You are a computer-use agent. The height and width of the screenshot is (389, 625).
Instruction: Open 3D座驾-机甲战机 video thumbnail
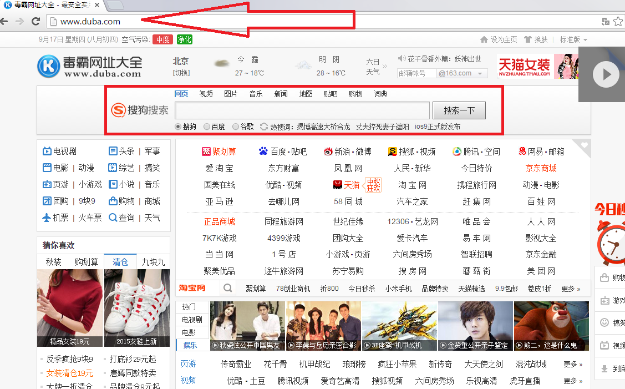(x=399, y=326)
